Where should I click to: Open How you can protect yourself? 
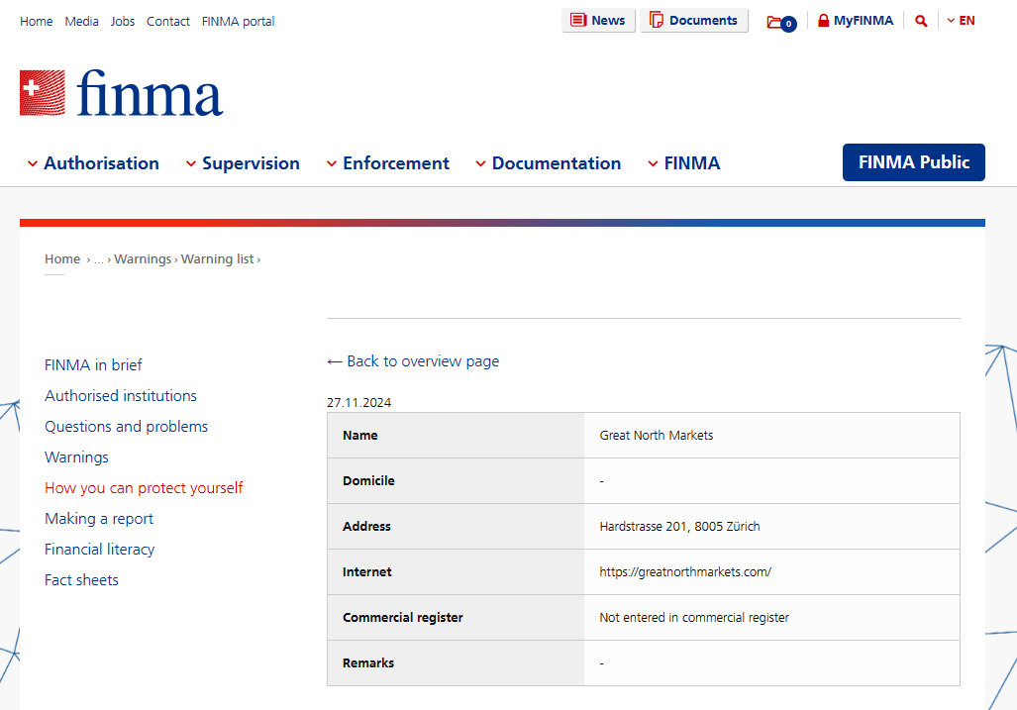tap(144, 487)
